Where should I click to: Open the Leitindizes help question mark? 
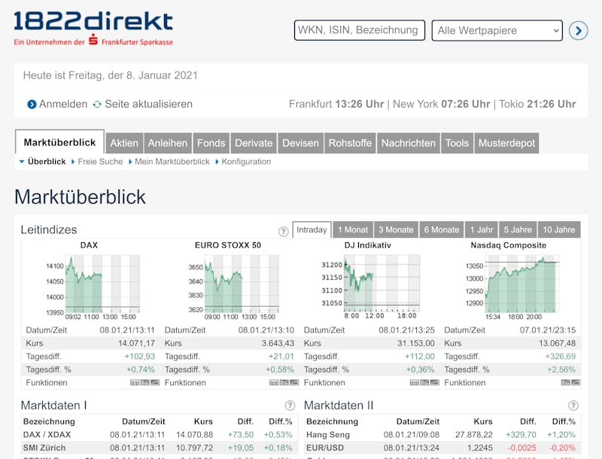(284, 231)
